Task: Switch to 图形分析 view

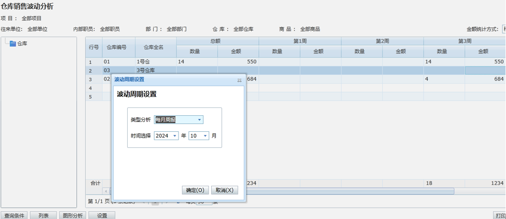Action: (x=72, y=215)
